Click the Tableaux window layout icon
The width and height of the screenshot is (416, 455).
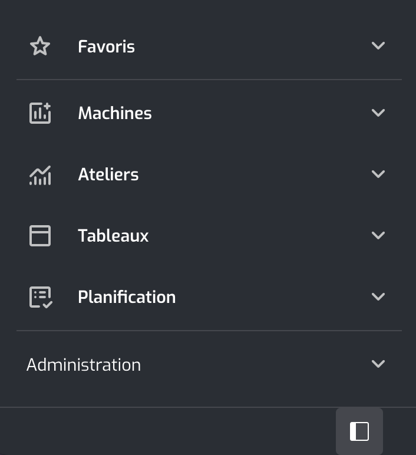coord(40,236)
